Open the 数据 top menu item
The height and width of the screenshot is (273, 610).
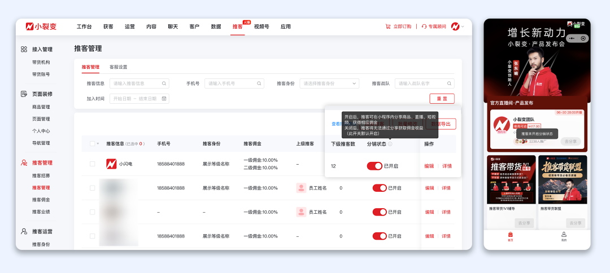[x=216, y=27]
